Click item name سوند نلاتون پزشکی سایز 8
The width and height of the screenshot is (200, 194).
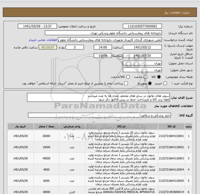click(x=122, y=191)
